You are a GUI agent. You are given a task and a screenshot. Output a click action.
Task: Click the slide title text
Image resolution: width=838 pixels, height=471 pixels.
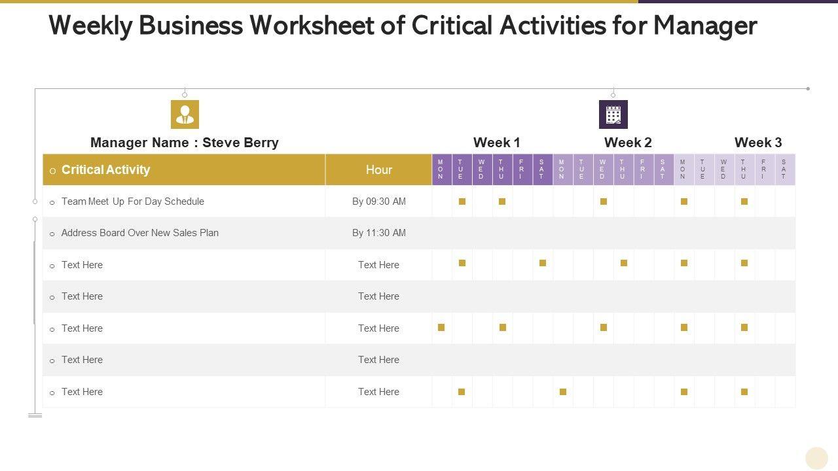coord(403,26)
